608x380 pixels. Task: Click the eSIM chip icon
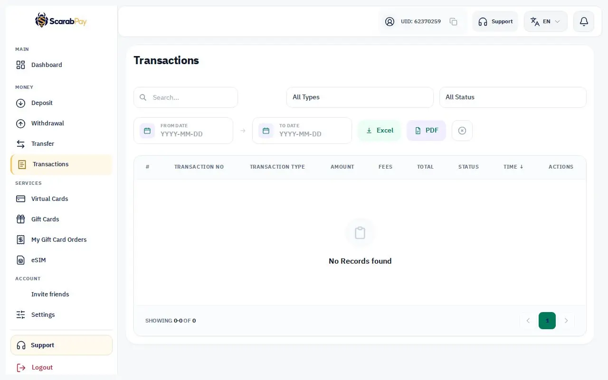pos(20,260)
